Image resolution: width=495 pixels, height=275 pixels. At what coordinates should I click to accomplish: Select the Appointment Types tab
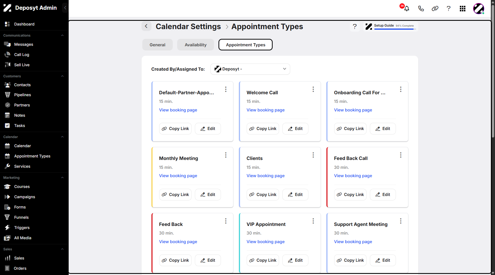[246, 45]
